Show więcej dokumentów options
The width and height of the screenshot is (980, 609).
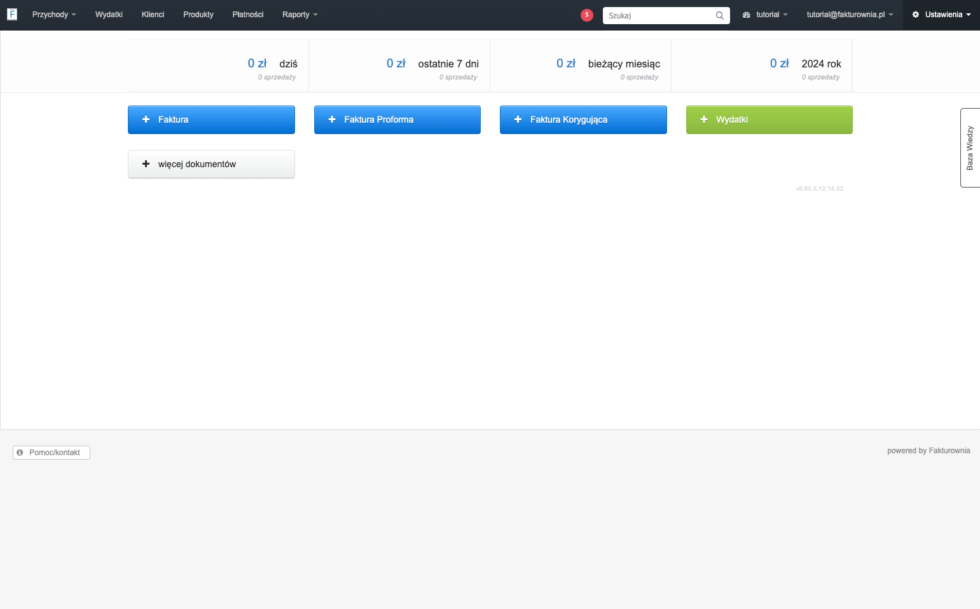point(211,164)
